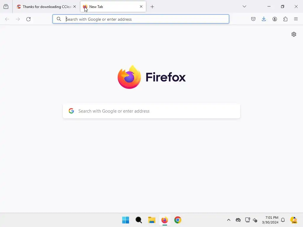
Task: Click the Google search box on page
Action: (x=151, y=111)
